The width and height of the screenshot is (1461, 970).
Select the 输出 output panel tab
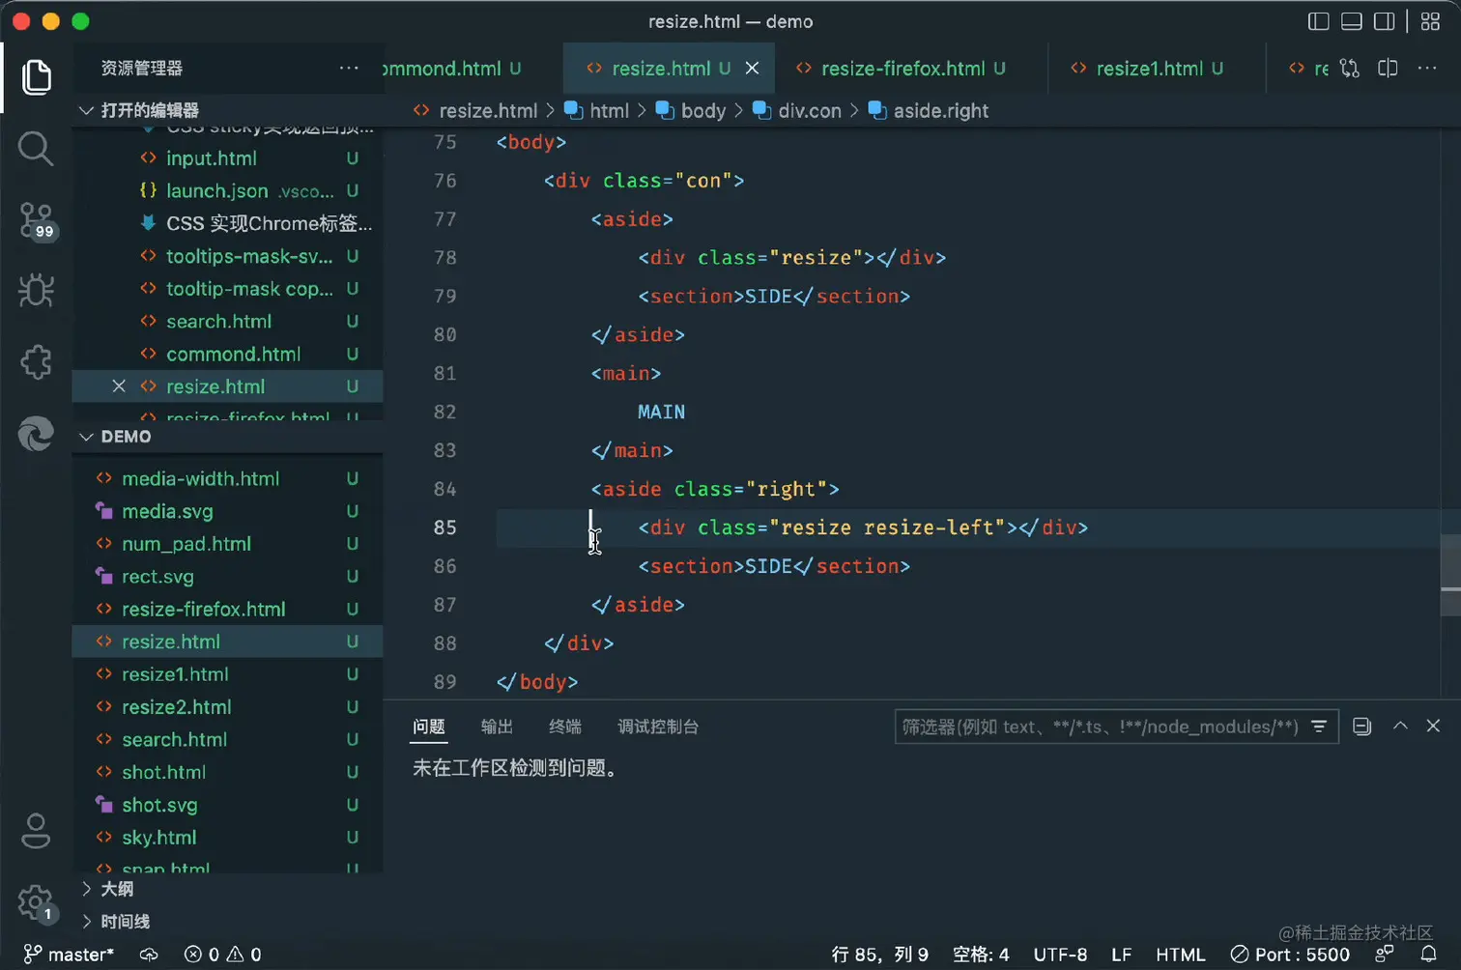point(497,727)
